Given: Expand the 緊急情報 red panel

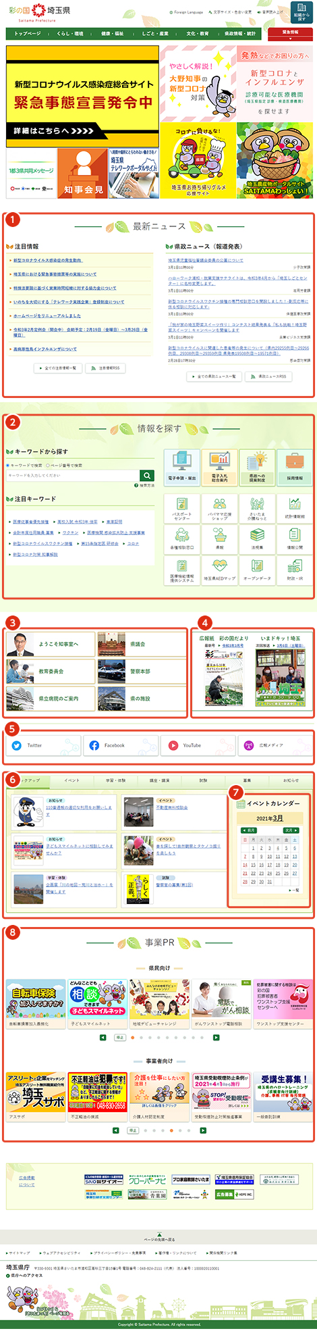Looking at the screenshot, I should tap(290, 32).
